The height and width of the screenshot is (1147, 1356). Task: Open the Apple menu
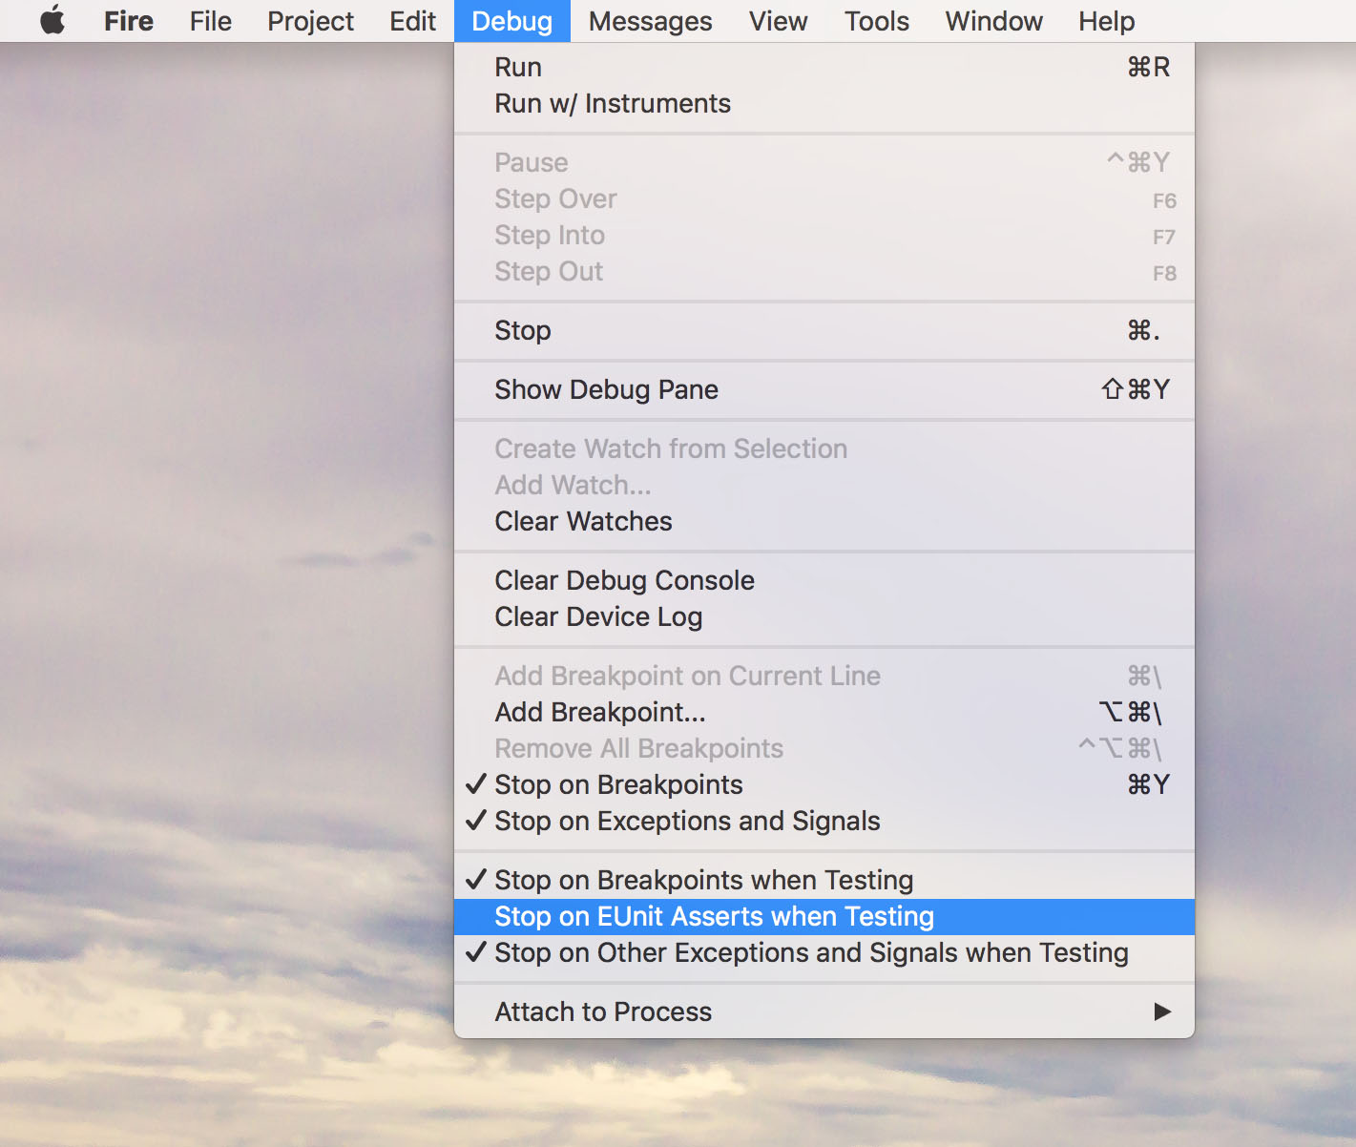pos(52,21)
